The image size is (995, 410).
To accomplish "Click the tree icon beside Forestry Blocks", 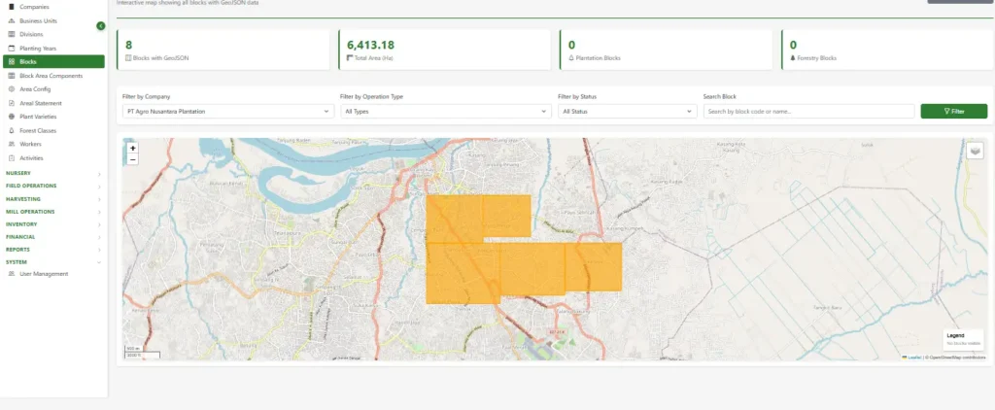I will click(793, 57).
